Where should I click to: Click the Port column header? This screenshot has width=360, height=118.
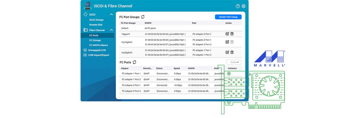(194, 23)
